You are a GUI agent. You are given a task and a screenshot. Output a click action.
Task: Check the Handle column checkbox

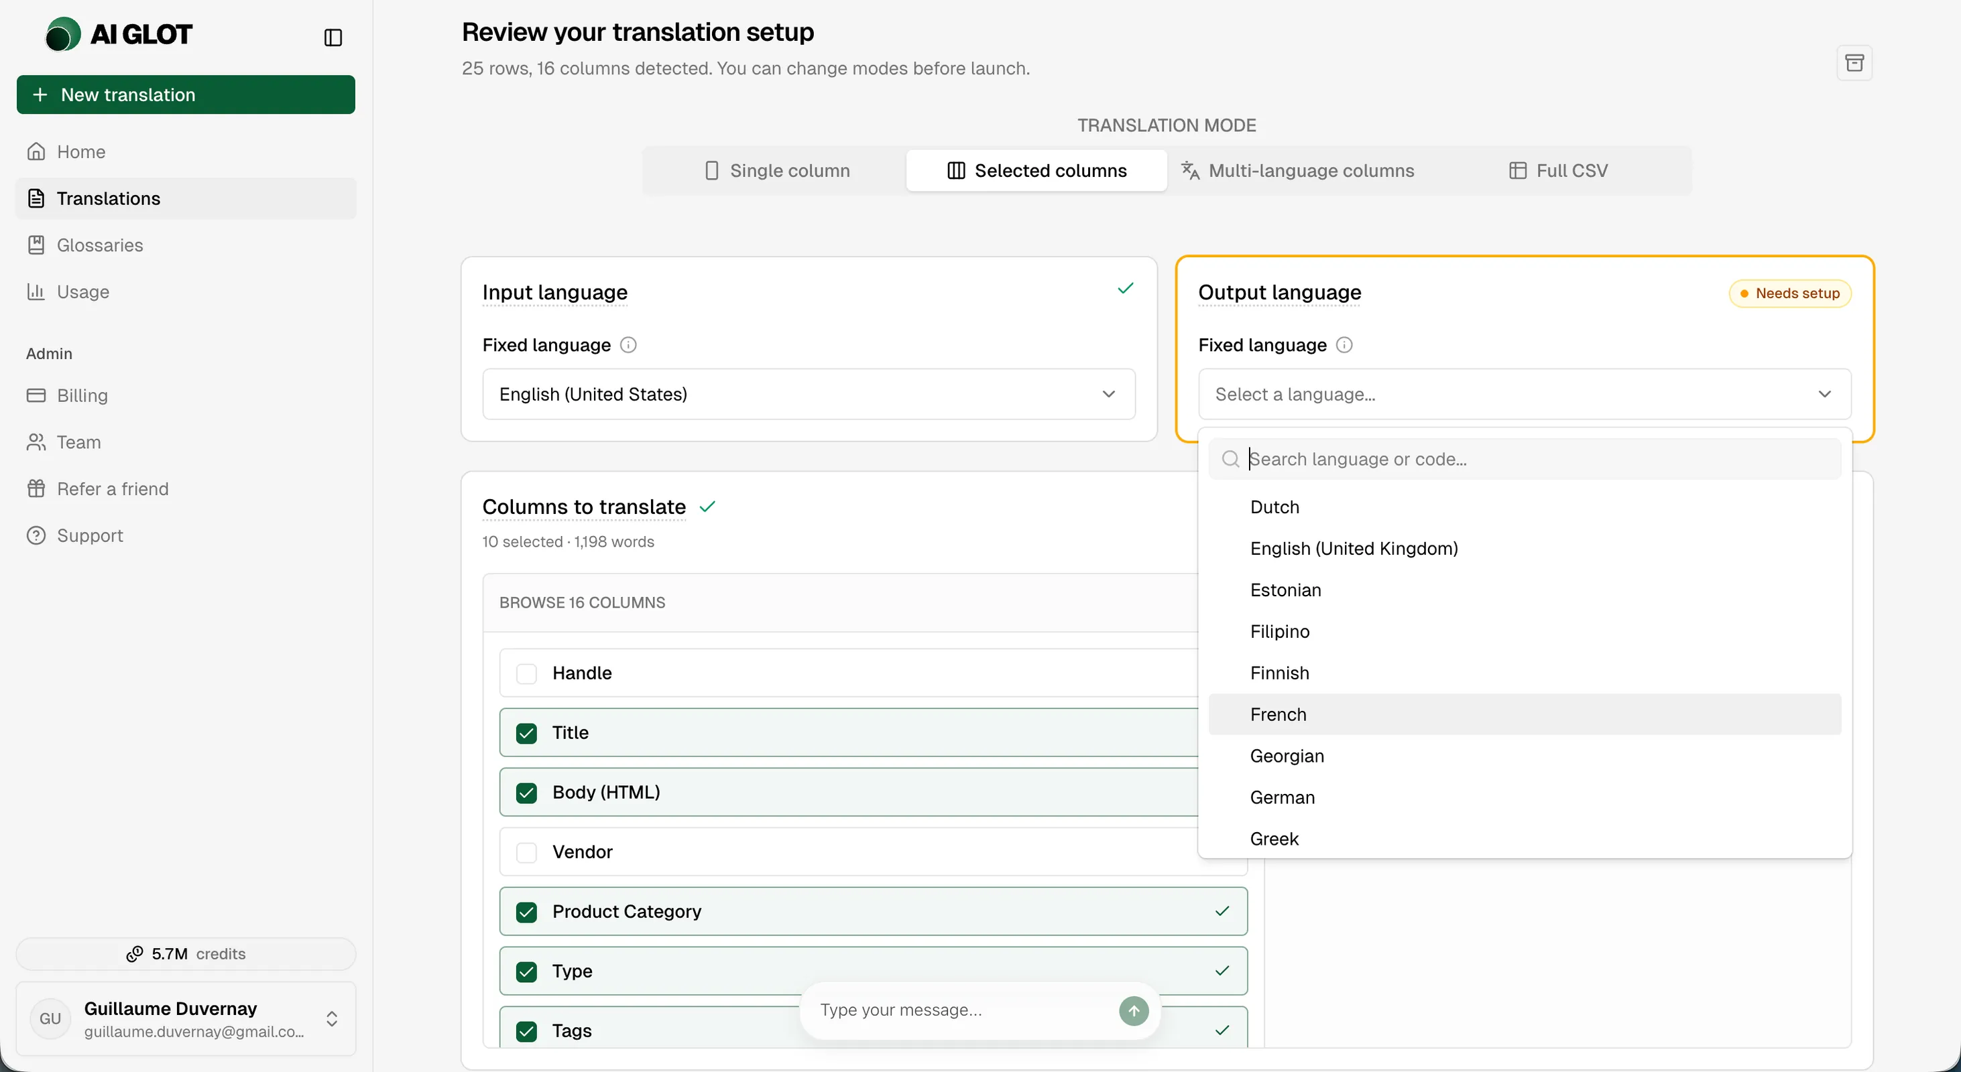[526, 673]
